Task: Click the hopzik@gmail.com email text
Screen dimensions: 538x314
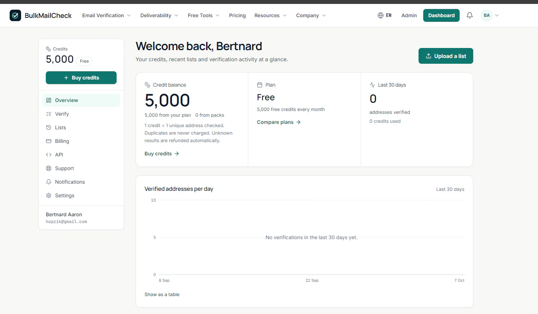Action: pos(67,222)
